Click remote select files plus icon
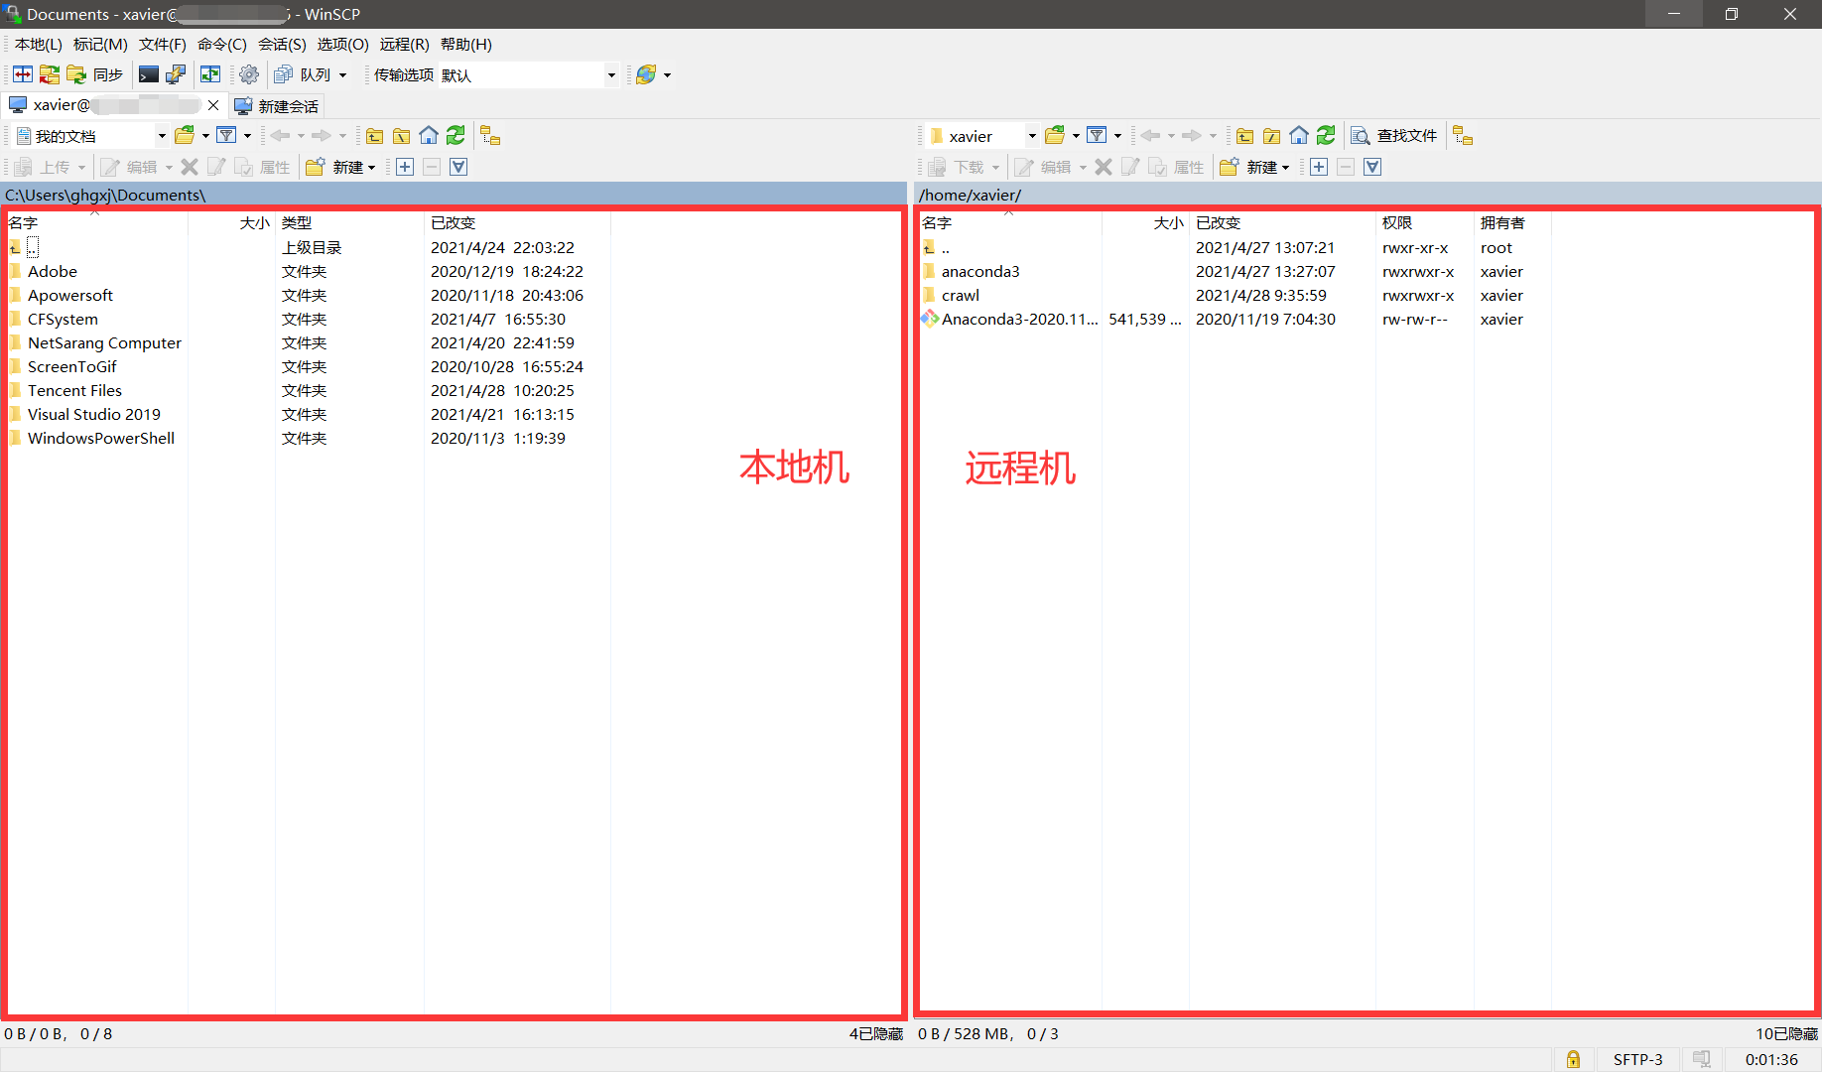 point(1319,167)
